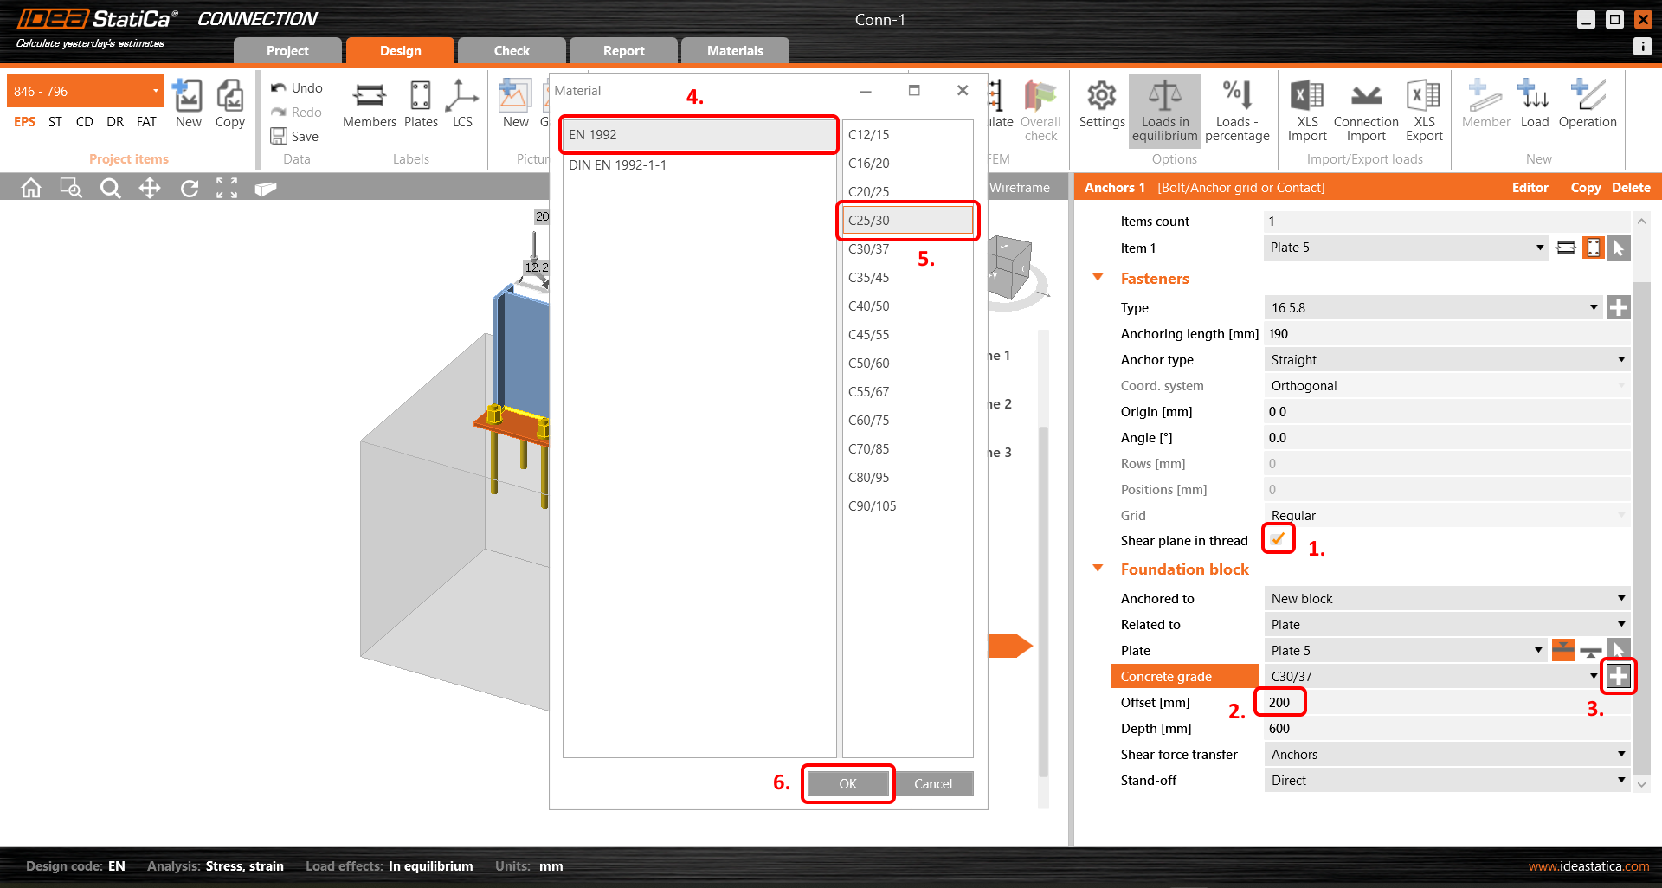Toggle Shear plane in thread checkbox
The width and height of the screenshot is (1662, 888).
click(1278, 539)
